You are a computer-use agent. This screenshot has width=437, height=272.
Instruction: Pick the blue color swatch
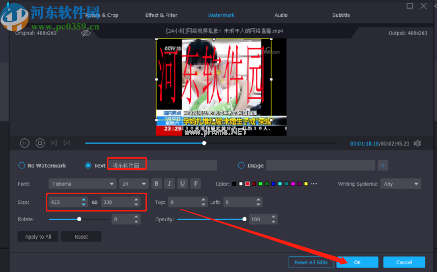273,184
